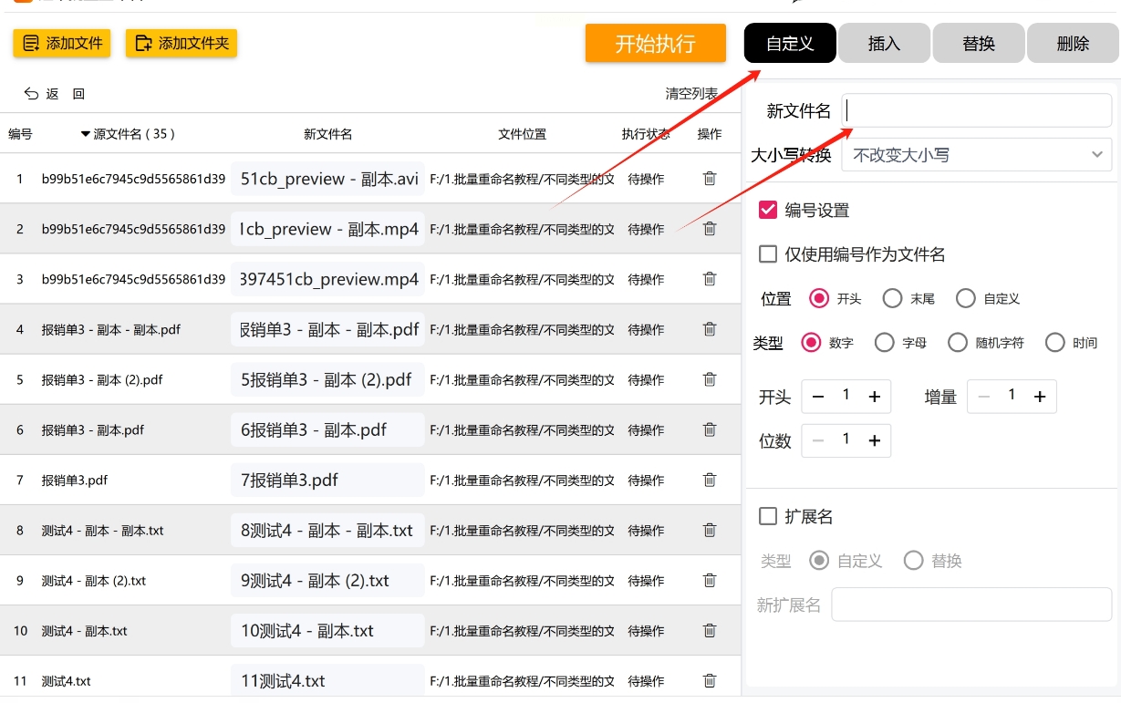Click the 添加文件夹 add folder button
The width and height of the screenshot is (1121, 703).
(182, 43)
